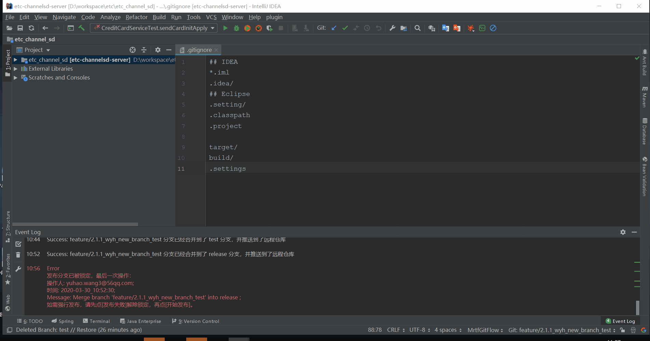The width and height of the screenshot is (650, 341).
Task: Open the Git branch feature/2.1.1 popup
Action: pos(562,330)
